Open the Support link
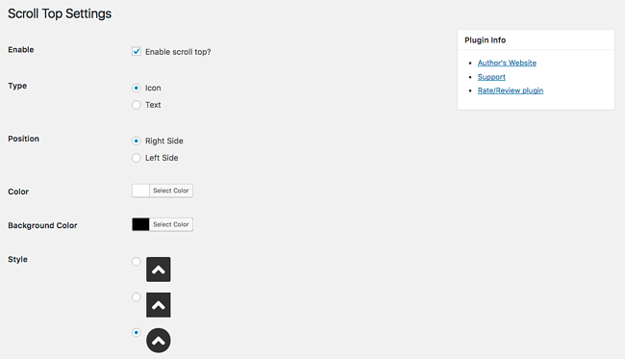This screenshot has width=625, height=359. pos(491,77)
